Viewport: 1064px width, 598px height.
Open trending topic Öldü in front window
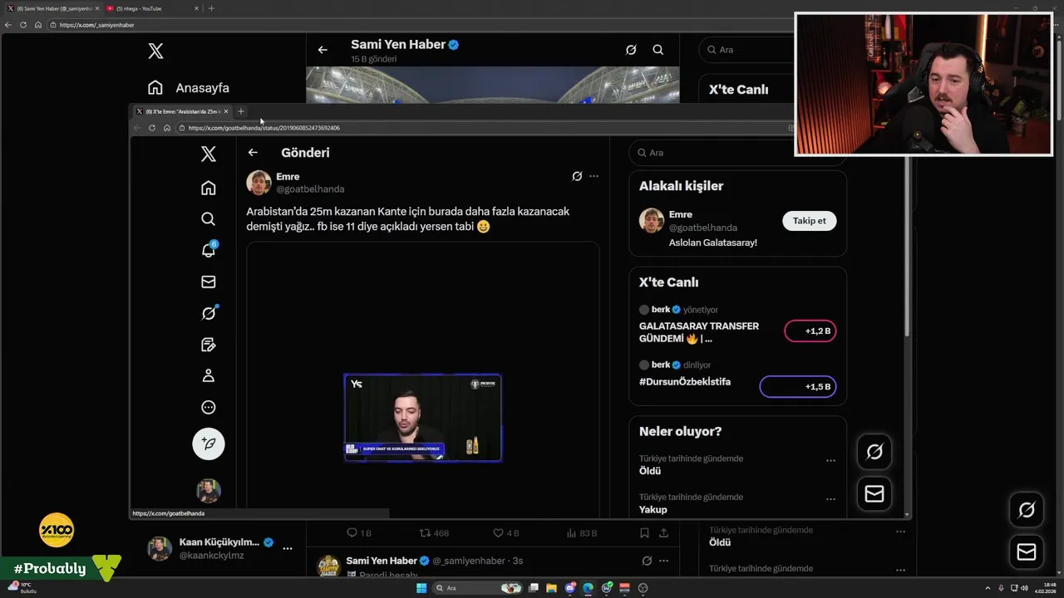[650, 471]
